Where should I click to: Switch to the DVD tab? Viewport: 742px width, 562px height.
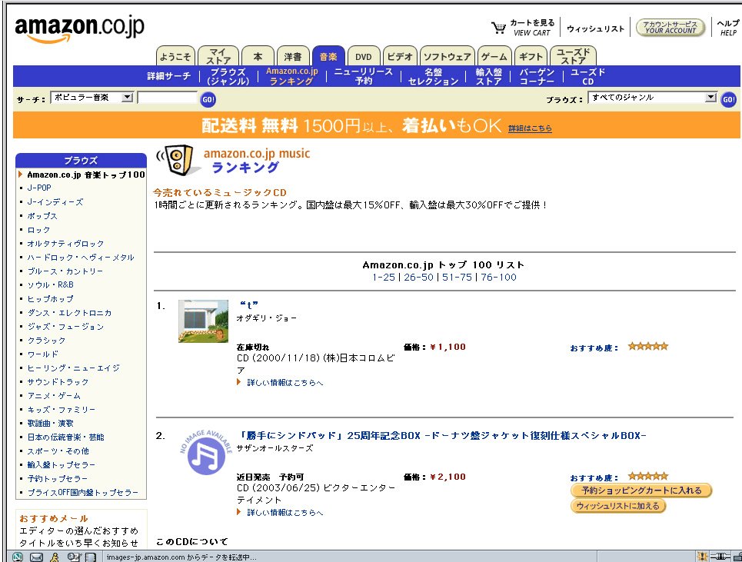364,56
